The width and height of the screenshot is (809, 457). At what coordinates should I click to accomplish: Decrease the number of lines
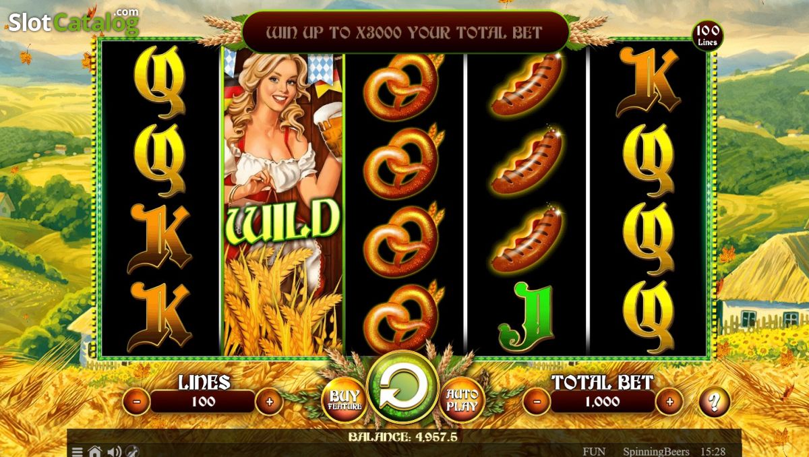coord(136,402)
